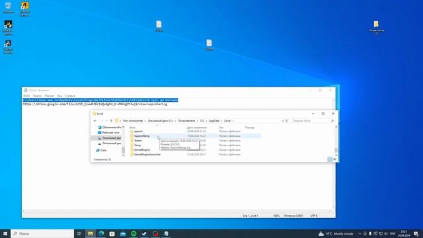Open the taskbar clock and calendar
Image resolution: width=423 pixels, height=238 pixels.
404,233
